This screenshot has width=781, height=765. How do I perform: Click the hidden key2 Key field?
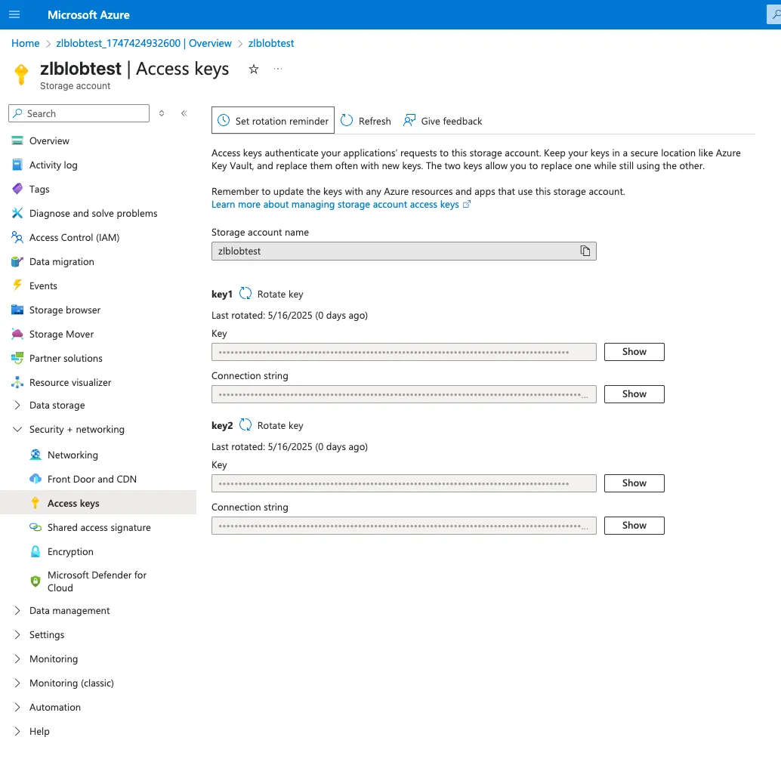(x=404, y=483)
